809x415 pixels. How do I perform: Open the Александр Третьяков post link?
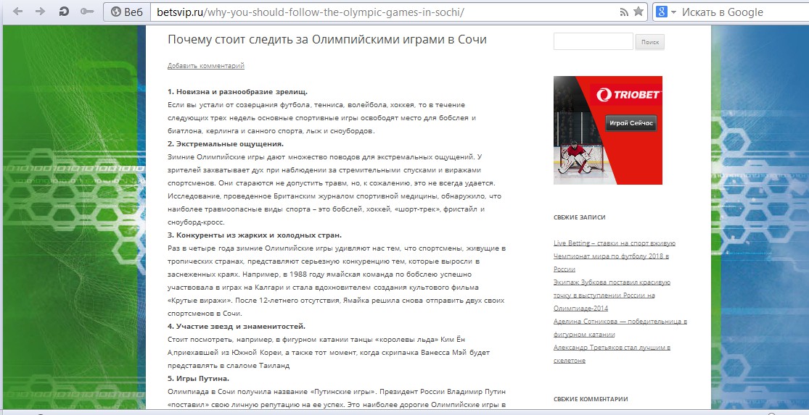(612, 353)
